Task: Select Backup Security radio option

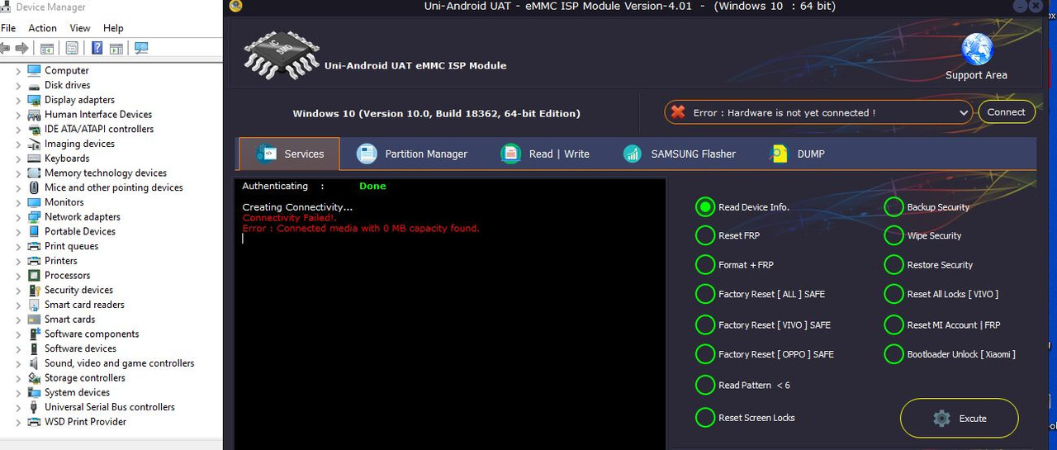Action: tap(893, 207)
